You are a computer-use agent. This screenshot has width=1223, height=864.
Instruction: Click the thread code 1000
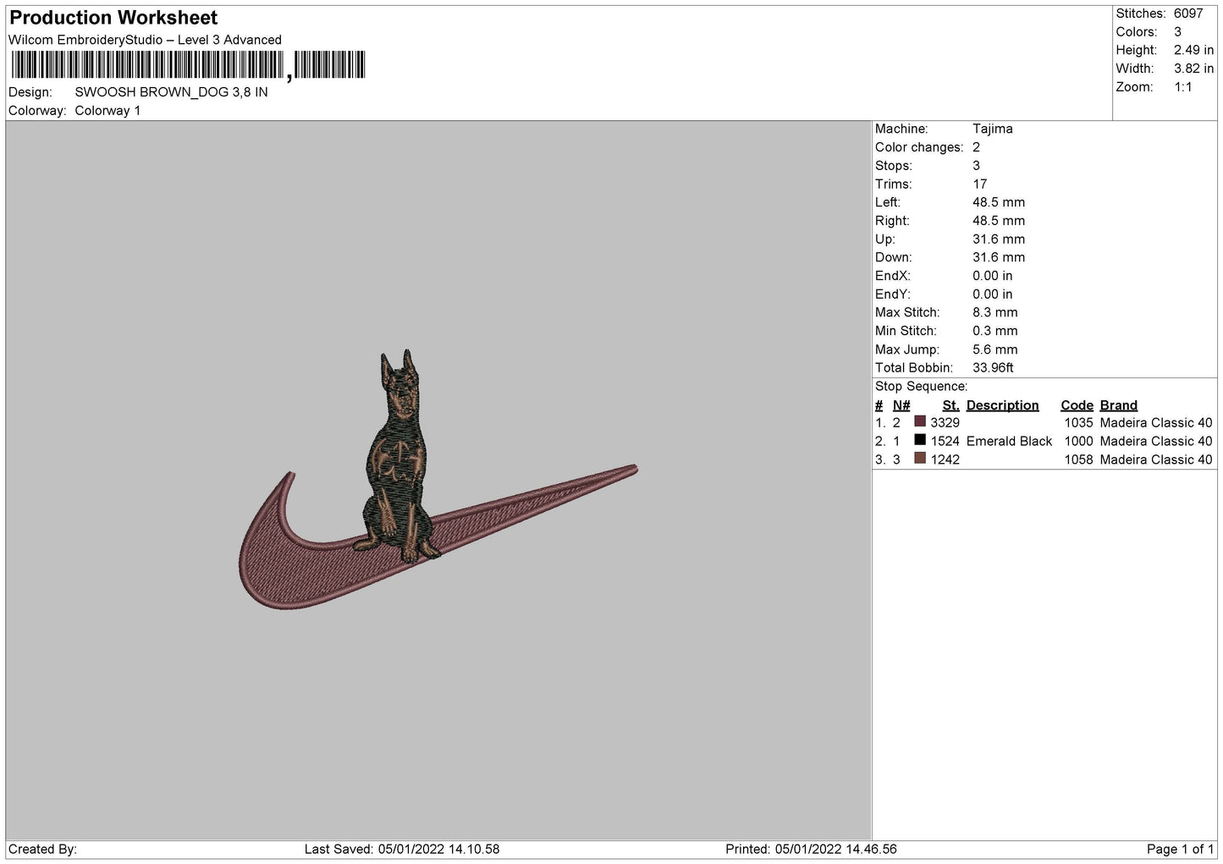click(x=1078, y=442)
